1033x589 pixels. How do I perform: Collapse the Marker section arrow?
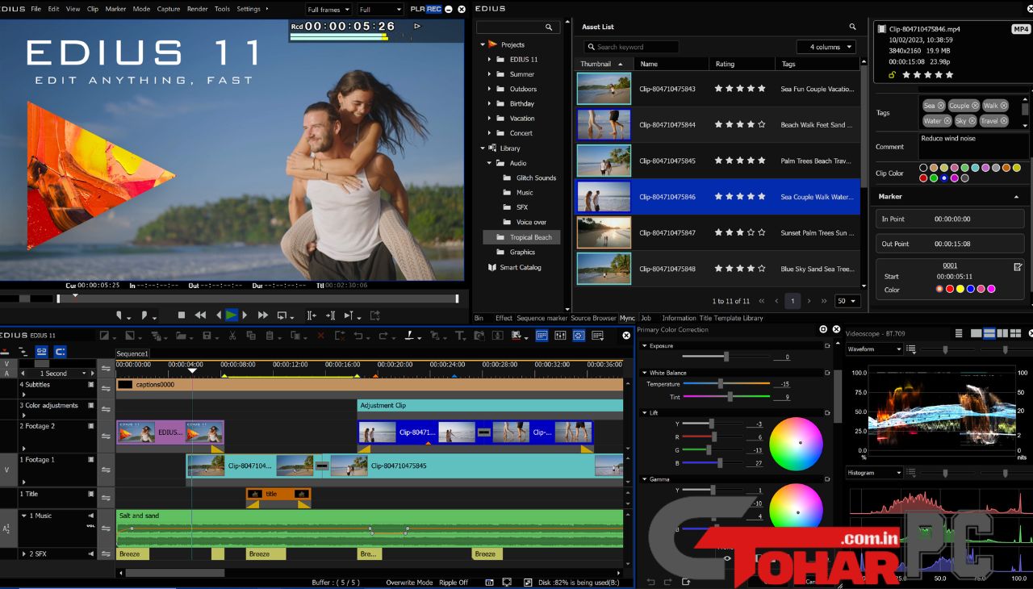[1016, 197]
